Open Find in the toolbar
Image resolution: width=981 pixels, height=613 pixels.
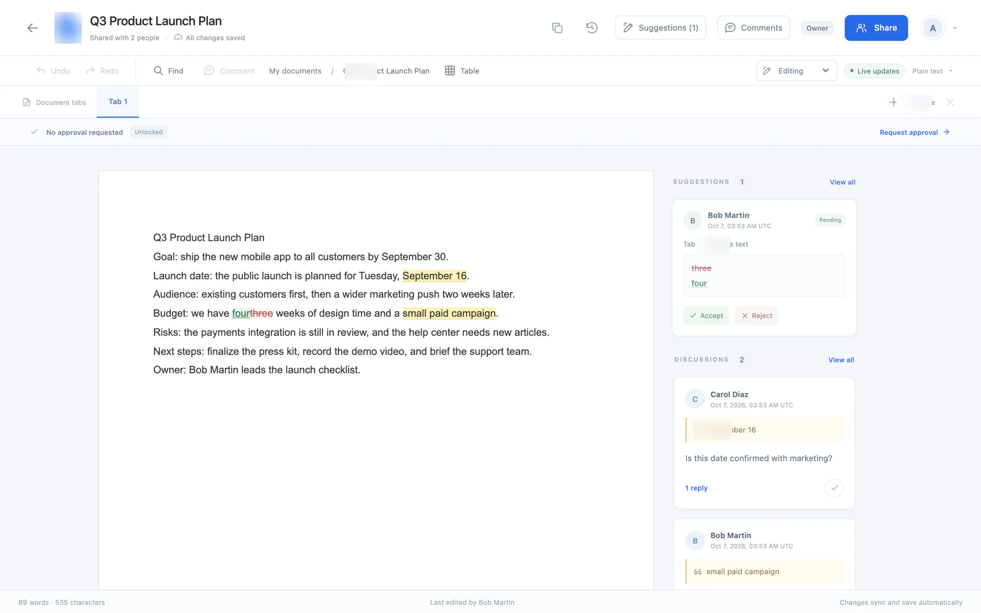pos(169,70)
